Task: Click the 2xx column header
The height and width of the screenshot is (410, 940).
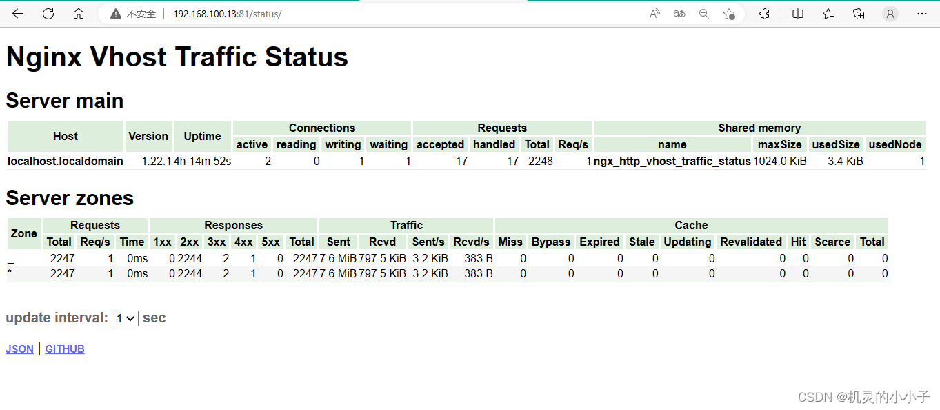Action: point(190,242)
